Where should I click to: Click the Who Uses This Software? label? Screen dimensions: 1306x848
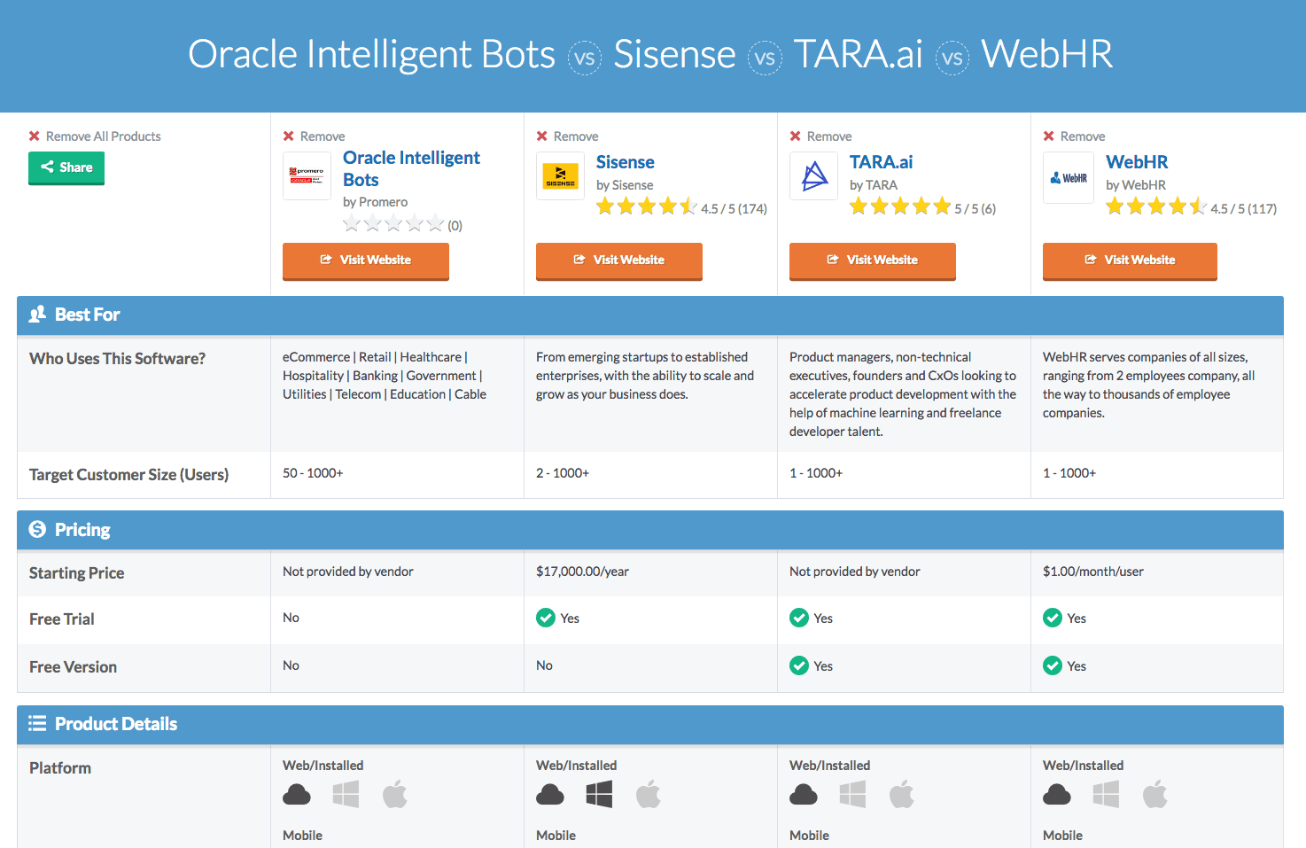(x=117, y=359)
